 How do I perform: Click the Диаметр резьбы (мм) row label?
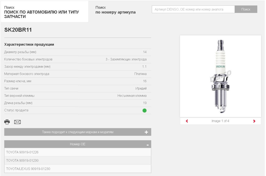20,52
